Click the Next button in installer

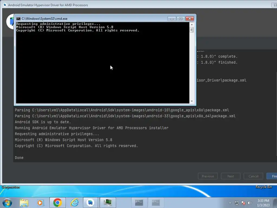tap(230, 176)
